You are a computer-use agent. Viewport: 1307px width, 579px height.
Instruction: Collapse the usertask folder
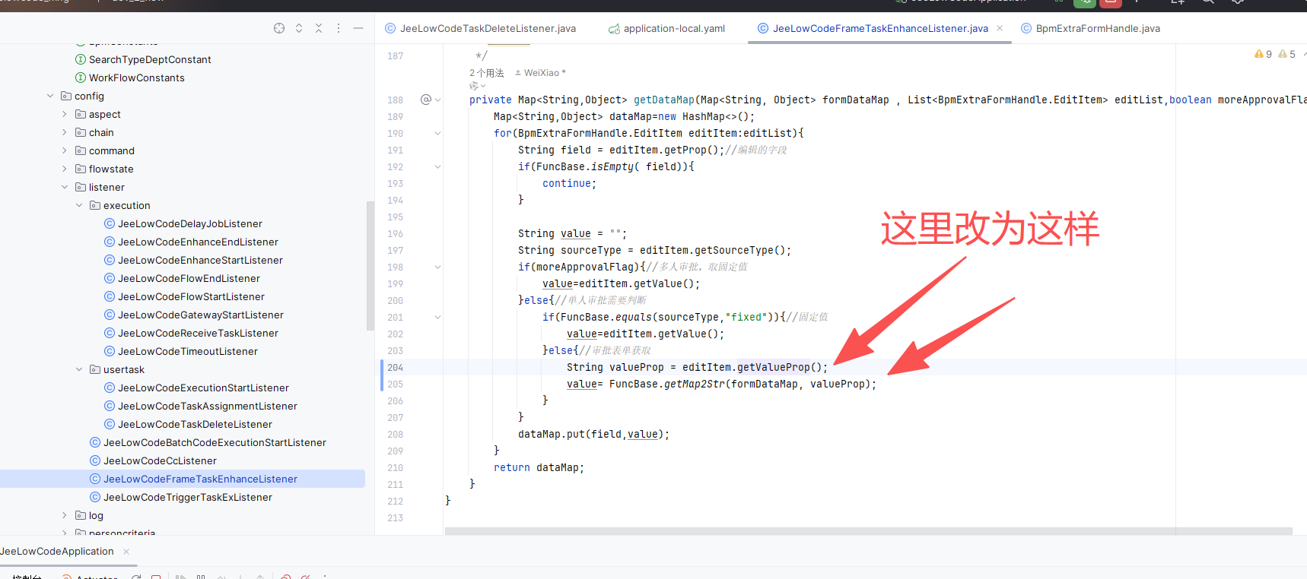79,369
